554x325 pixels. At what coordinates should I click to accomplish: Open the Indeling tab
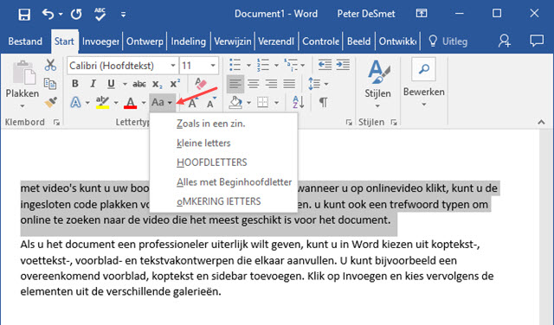[189, 41]
